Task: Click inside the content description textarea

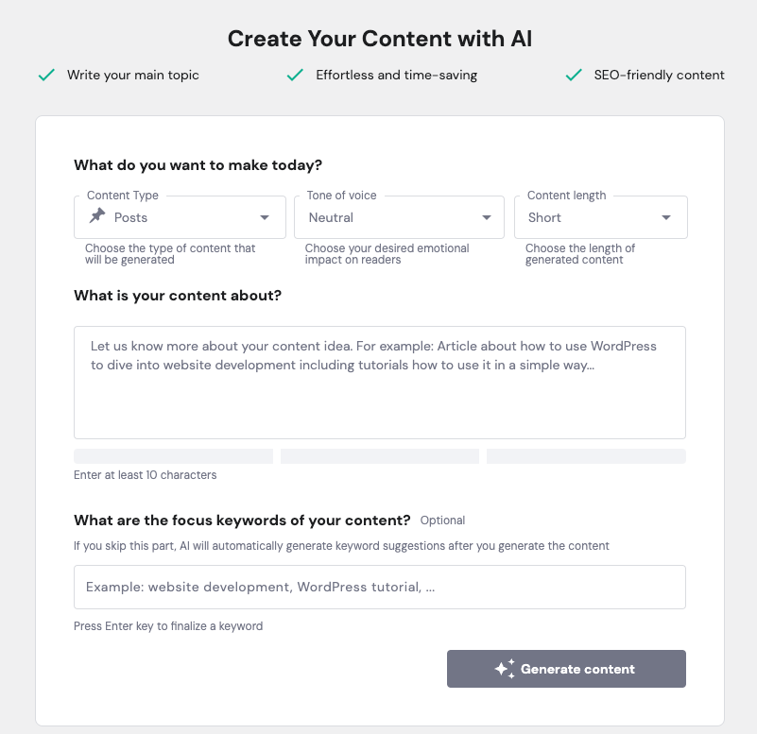Action: tap(379, 383)
